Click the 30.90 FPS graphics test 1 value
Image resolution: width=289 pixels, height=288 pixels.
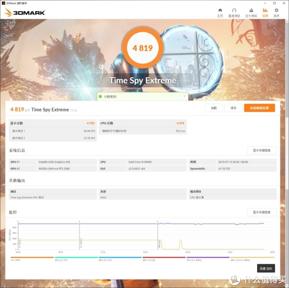90,131
